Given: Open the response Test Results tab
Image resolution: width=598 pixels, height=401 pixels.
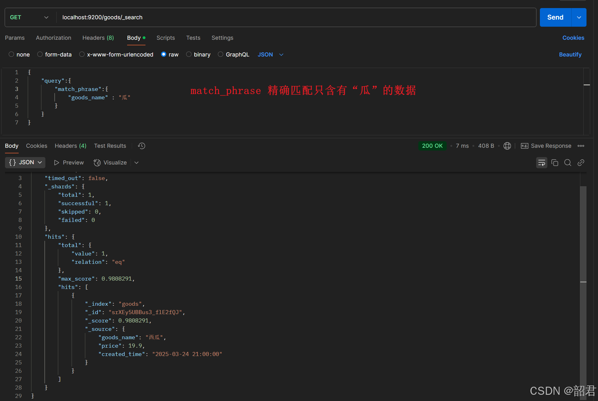Looking at the screenshot, I should pyautogui.click(x=110, y=146).
